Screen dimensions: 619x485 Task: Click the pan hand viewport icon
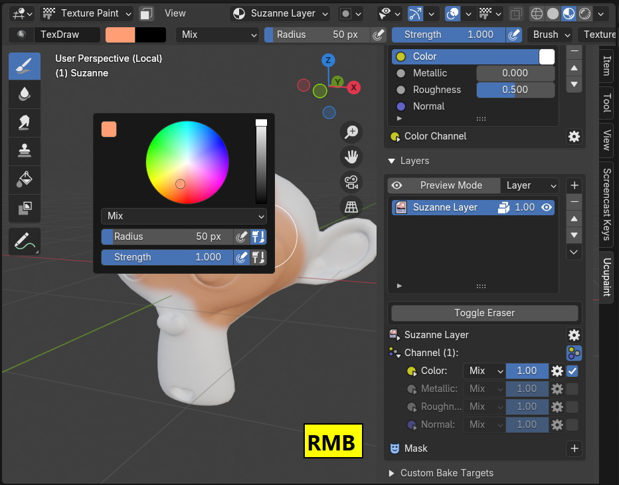click(351, 157)
